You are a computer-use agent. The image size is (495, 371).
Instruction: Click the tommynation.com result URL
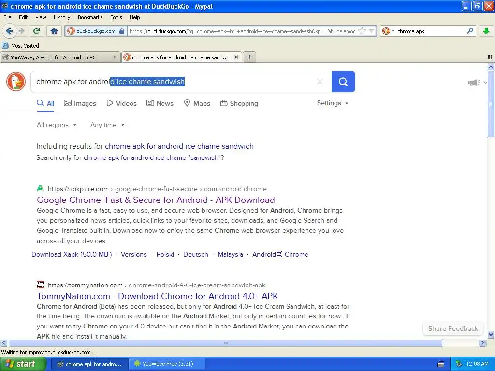click(157, 285)
